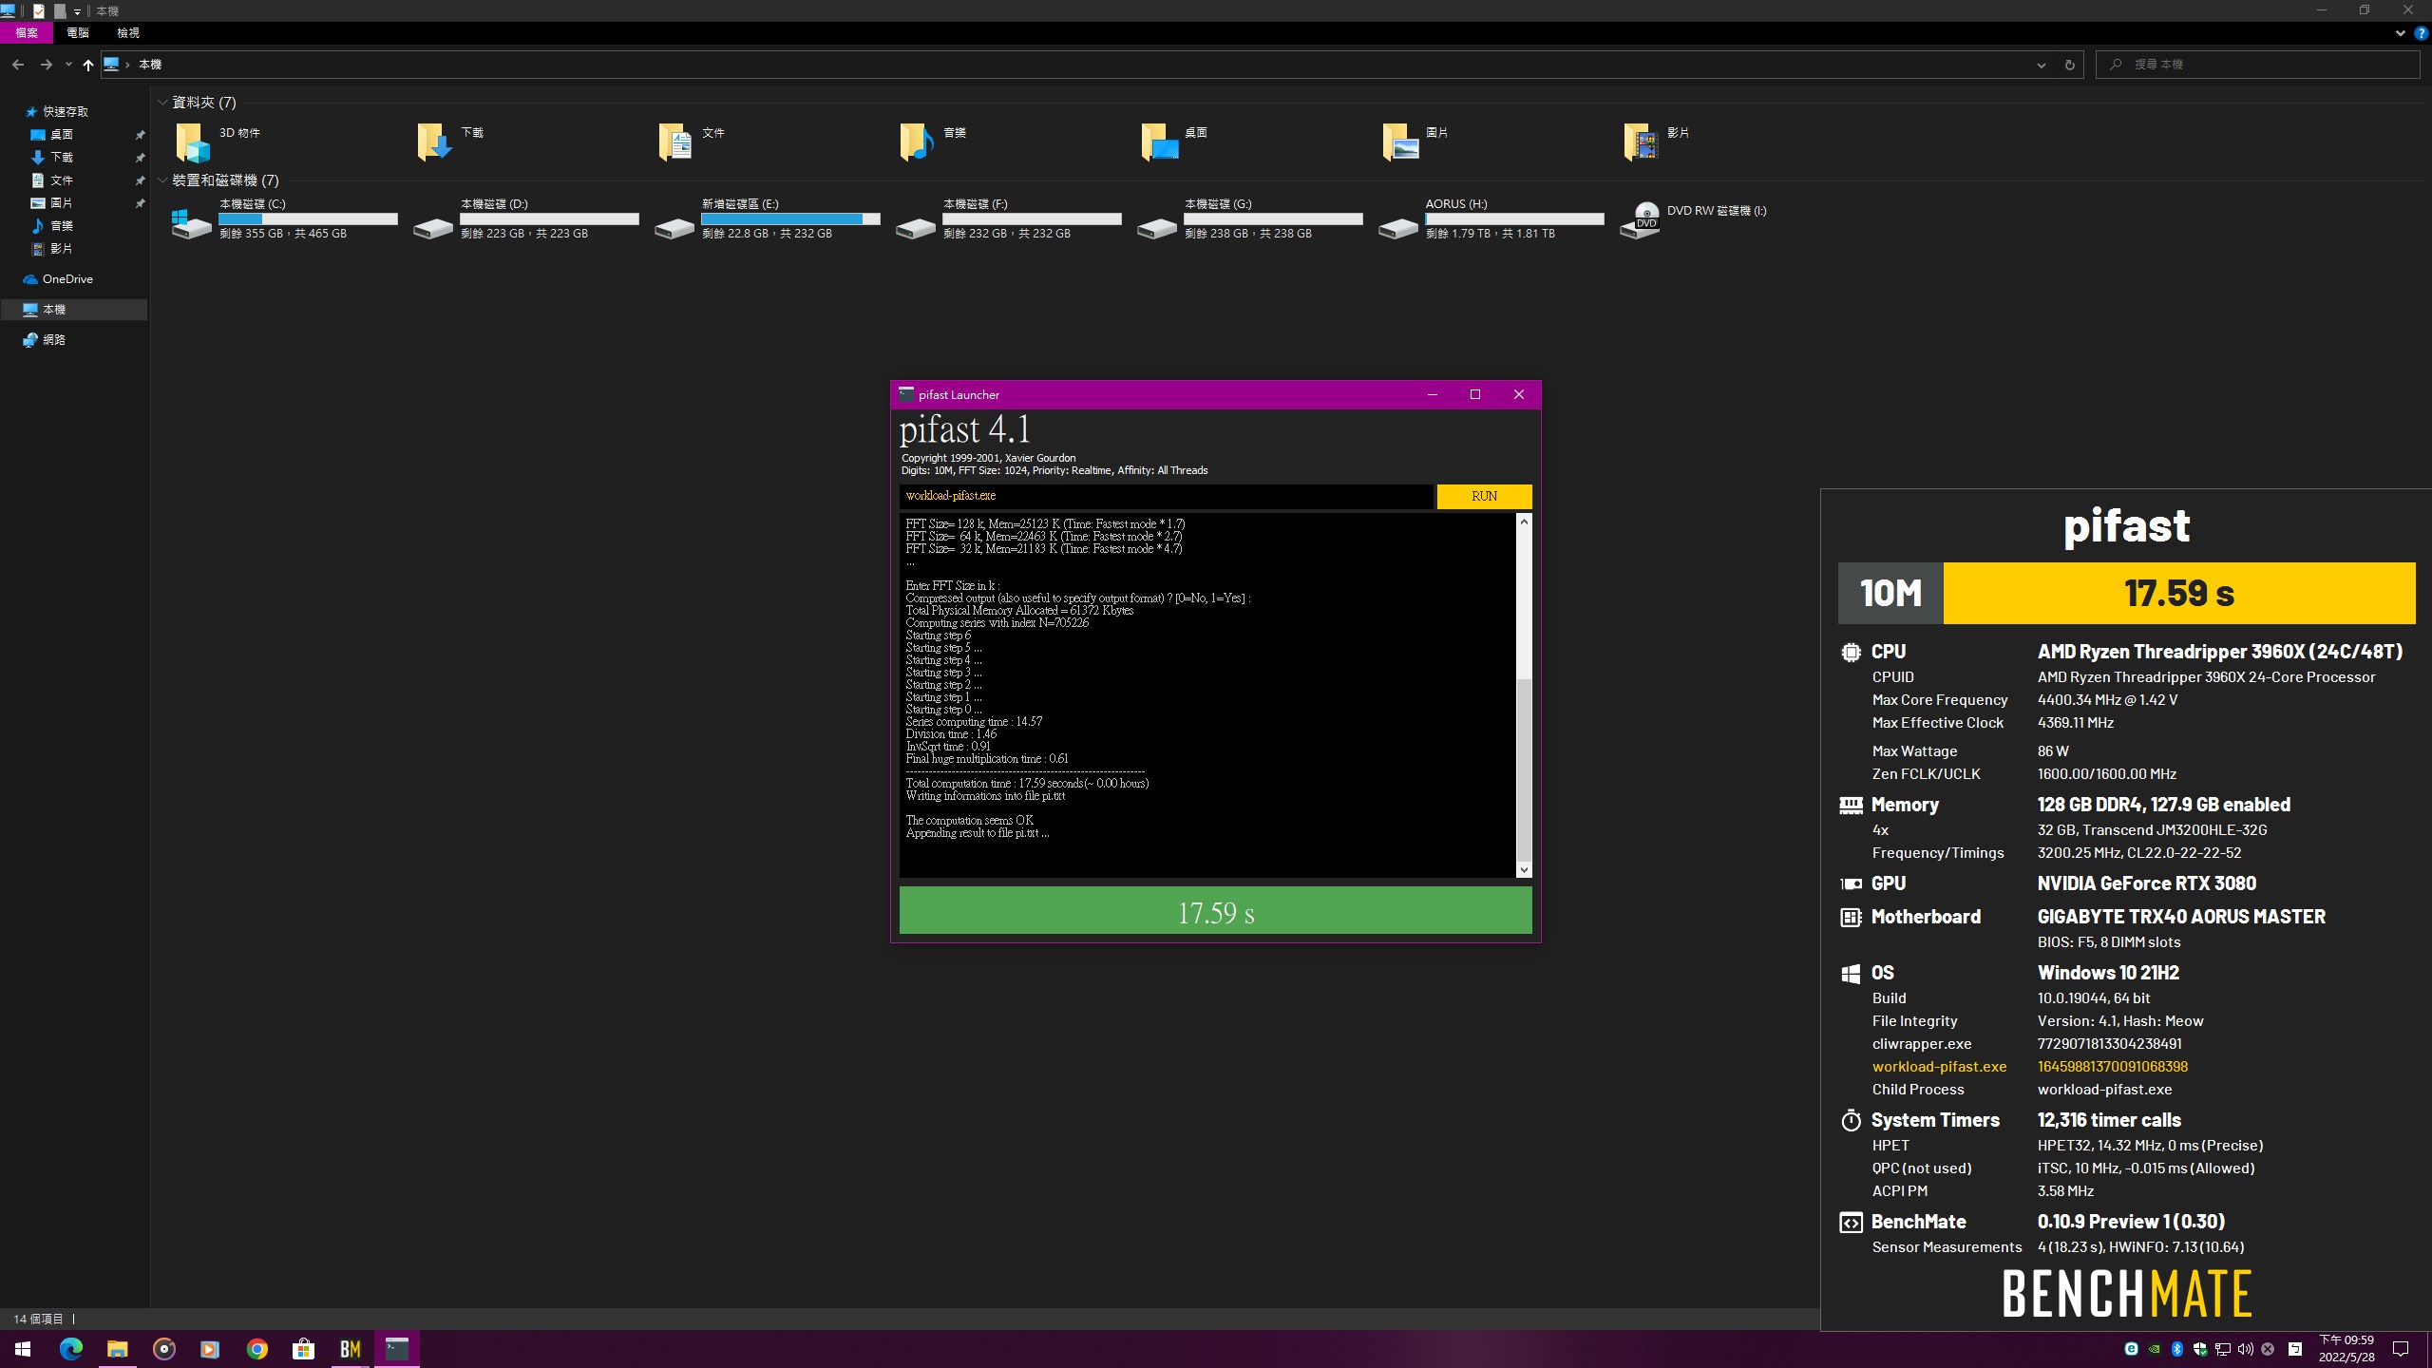The width and height of the screenshot is (2432, 1368).
Task: Select 快速存取 in the navigation pane
Action: click(65, 112)
